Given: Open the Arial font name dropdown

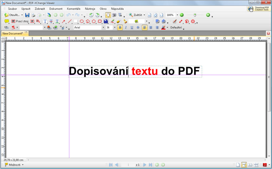Looking at the screenshot, I should coord(103,27).
